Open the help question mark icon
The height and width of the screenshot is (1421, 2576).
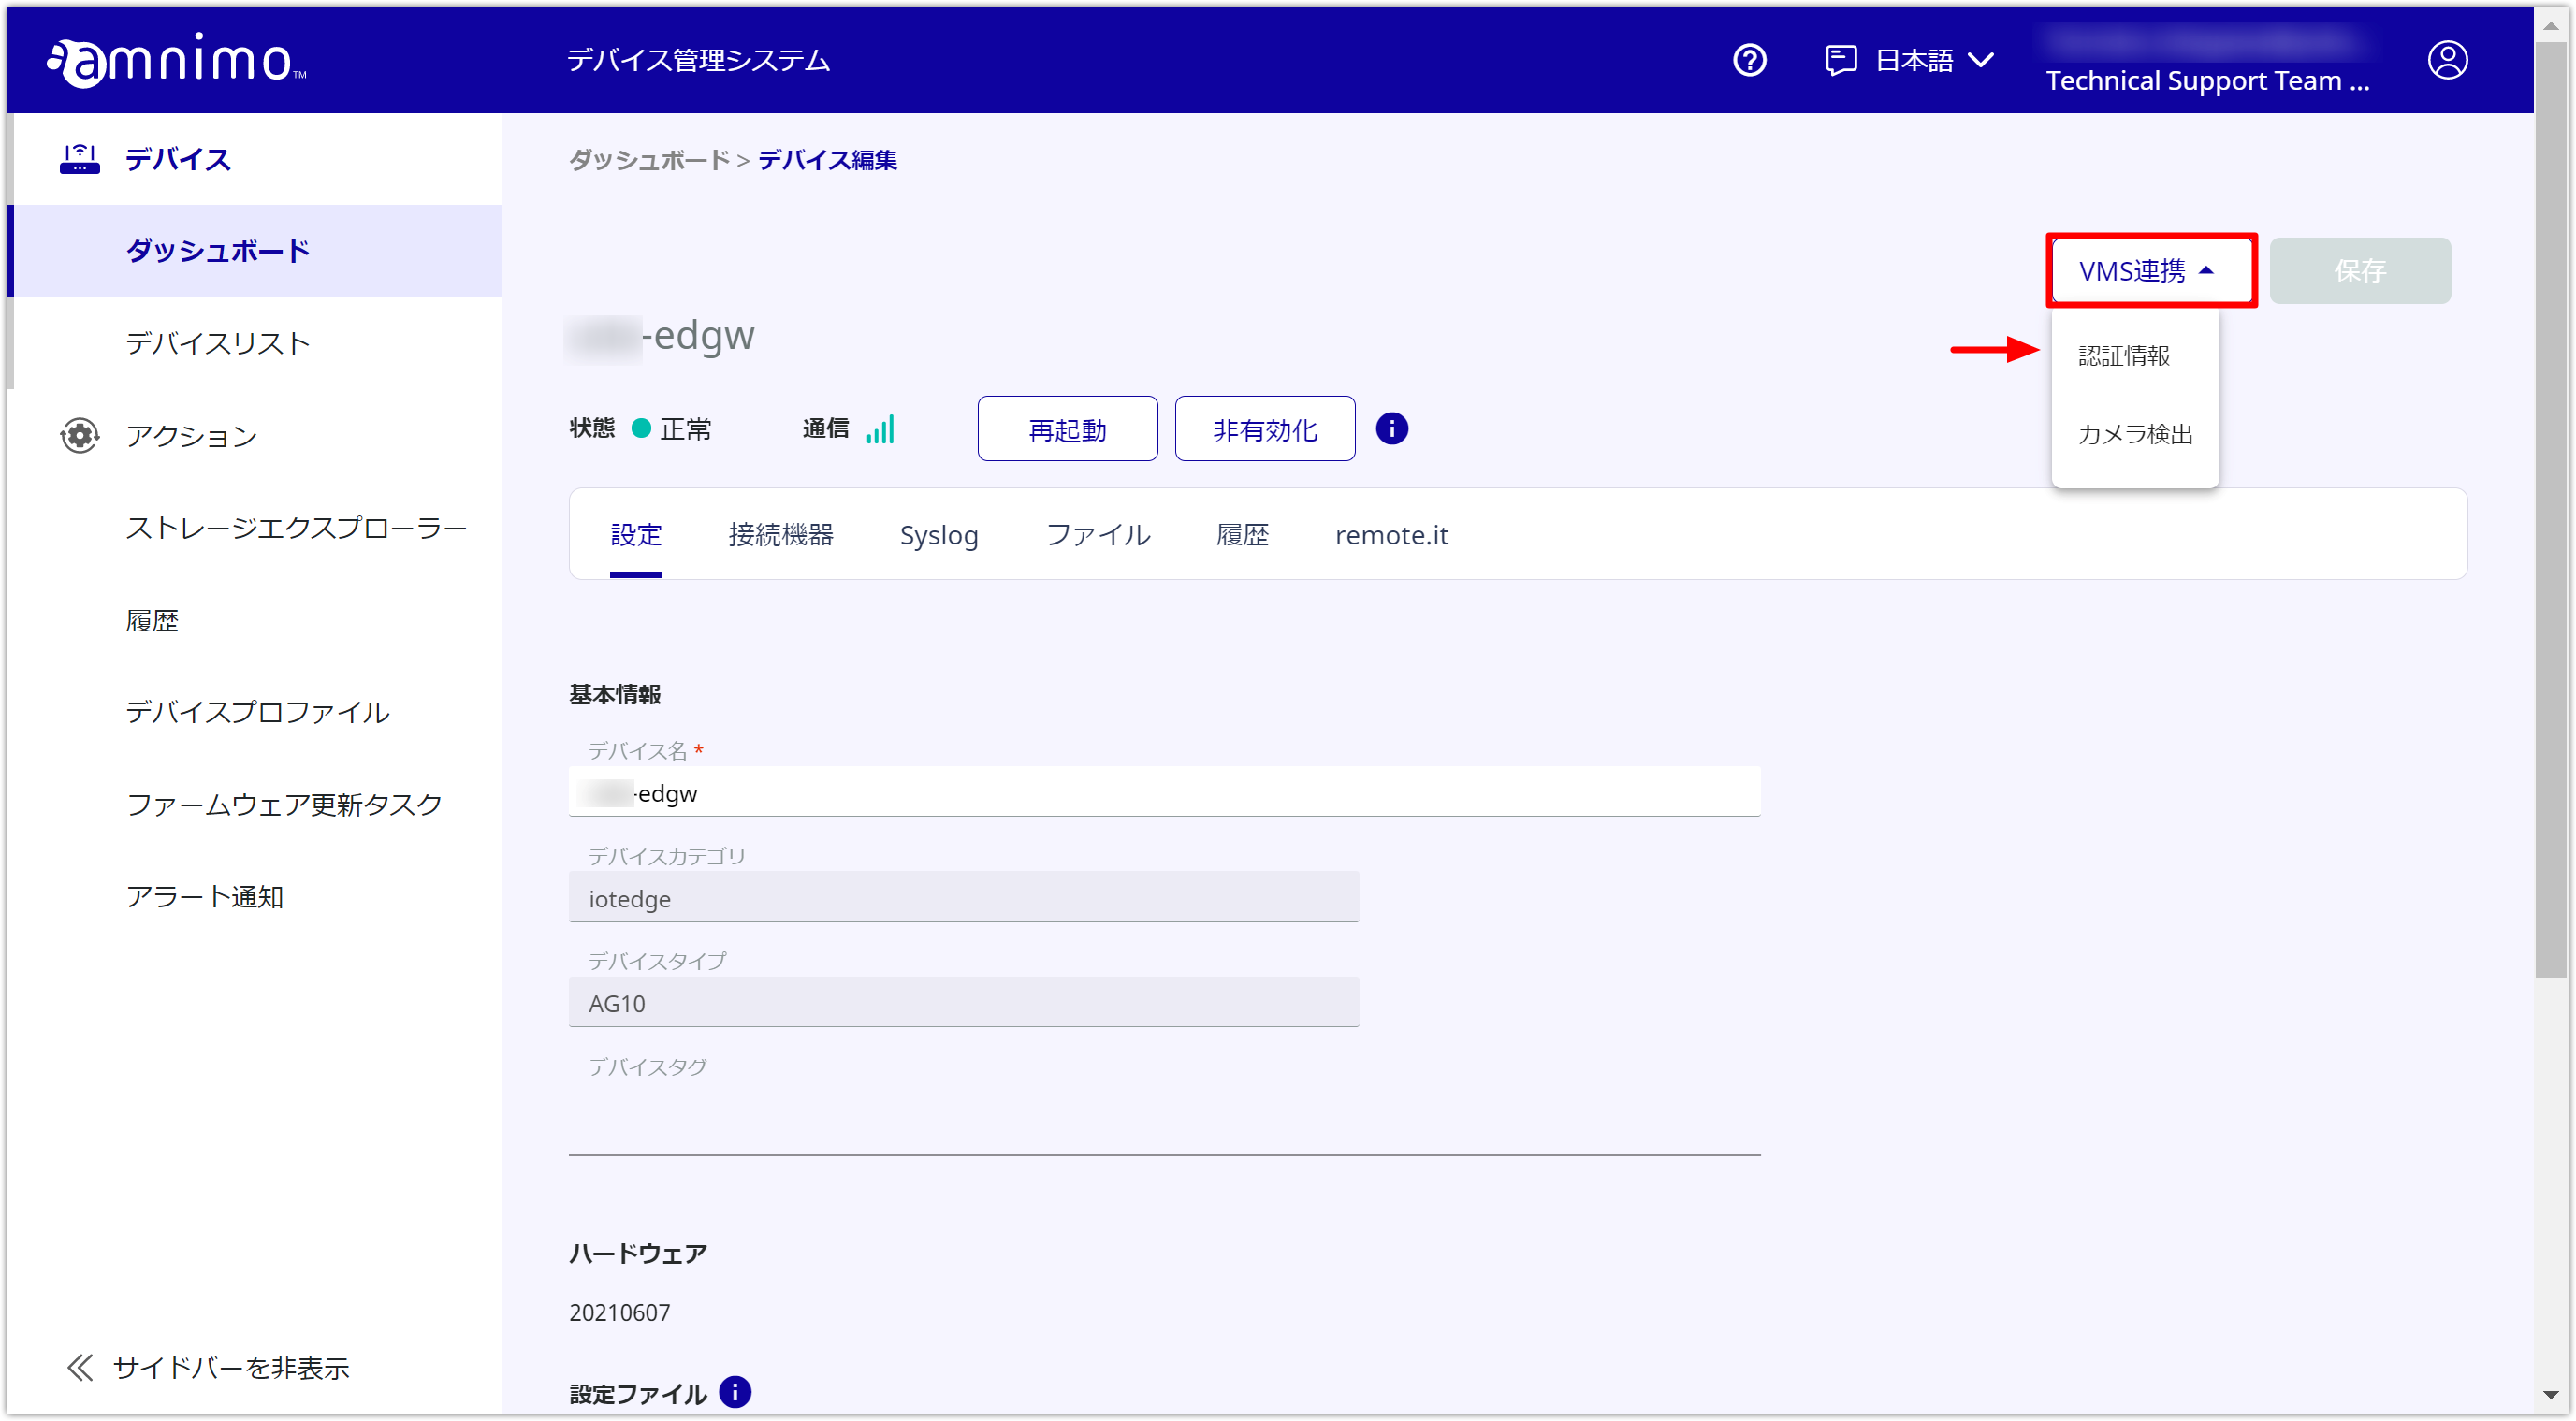pos(1749,60)
